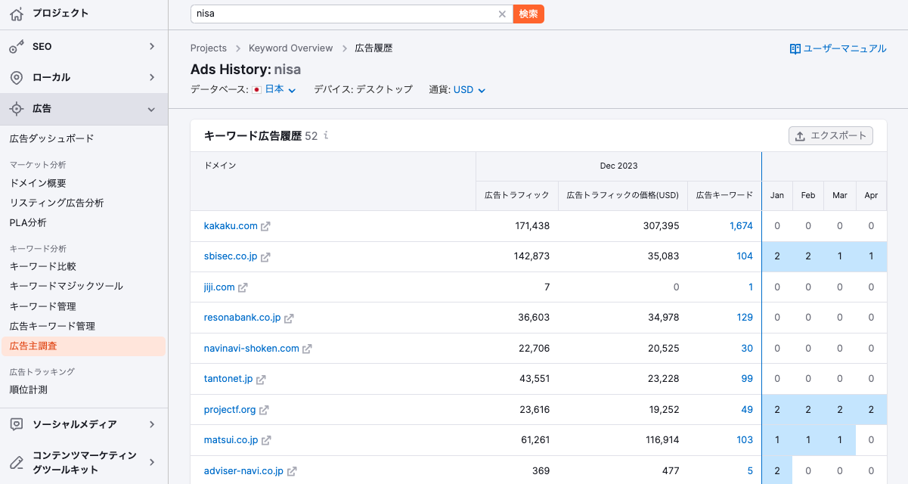Open external link icon for sbisec.co.jp
Screen dimensions: 908x484
click(265, 257)
